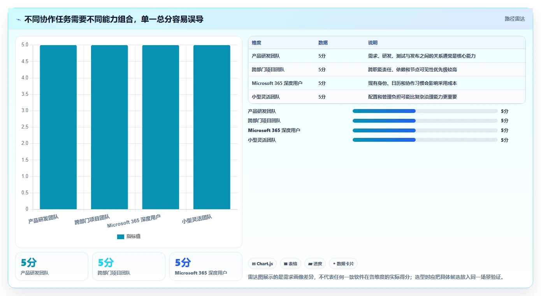Click the 产品研发团队 bar in the chart
Image resolution: width=541 pixels, height=296 pixels.
(58, 127)
